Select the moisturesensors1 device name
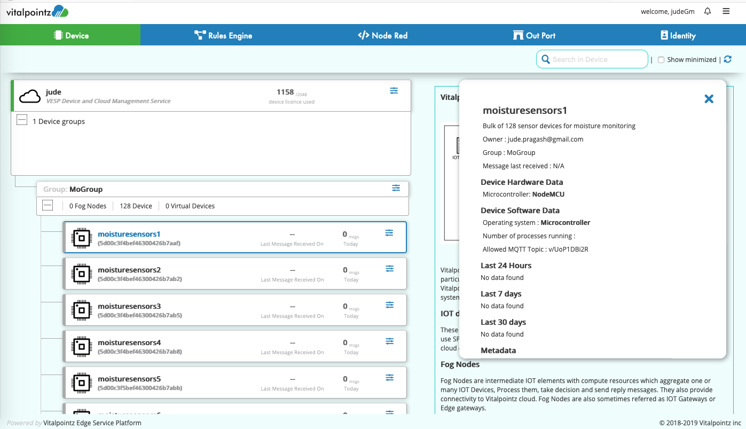This screenshot has width=746, height=429. coord(129,234)
